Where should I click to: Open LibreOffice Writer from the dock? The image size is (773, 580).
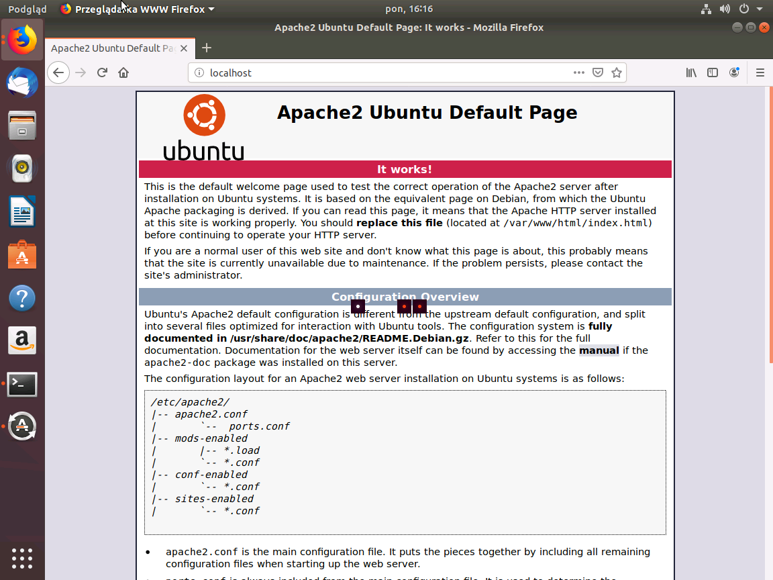[22, 211]
